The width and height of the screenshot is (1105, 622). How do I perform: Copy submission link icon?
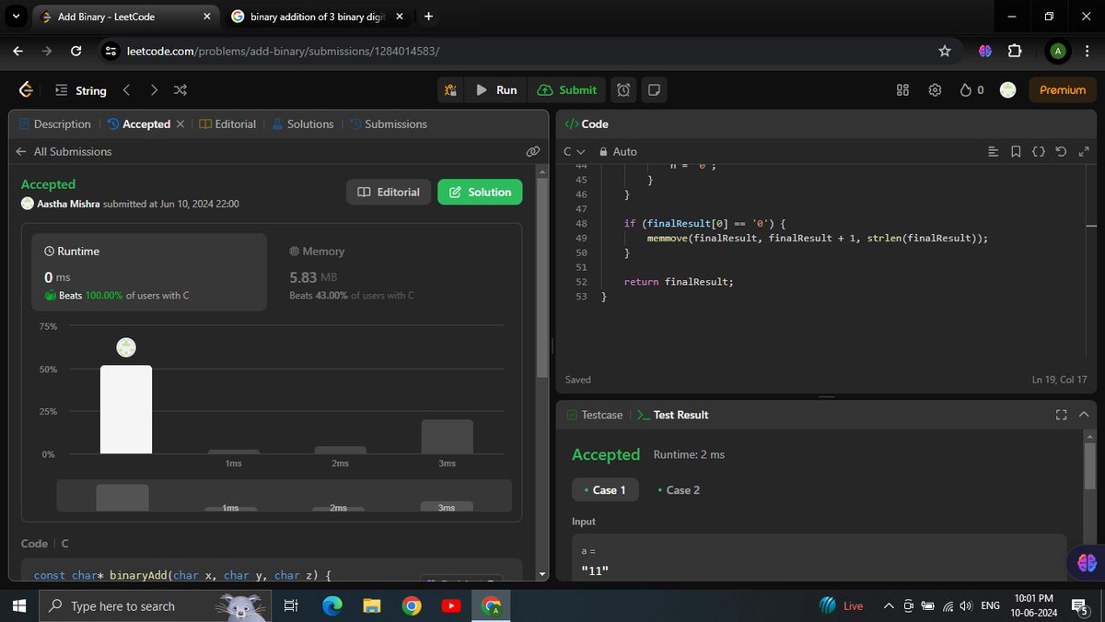coord(532,151)
